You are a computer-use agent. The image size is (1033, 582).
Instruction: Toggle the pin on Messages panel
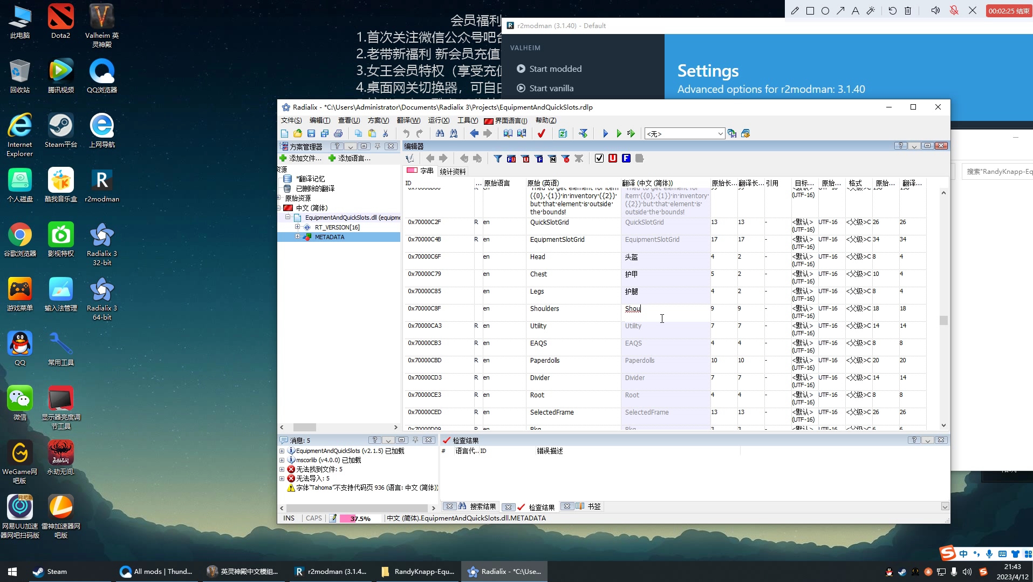click(x=415, y=440)
